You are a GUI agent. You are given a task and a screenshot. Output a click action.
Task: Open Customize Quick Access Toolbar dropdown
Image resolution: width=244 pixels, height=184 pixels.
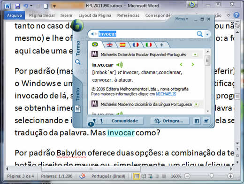point(54,6)
